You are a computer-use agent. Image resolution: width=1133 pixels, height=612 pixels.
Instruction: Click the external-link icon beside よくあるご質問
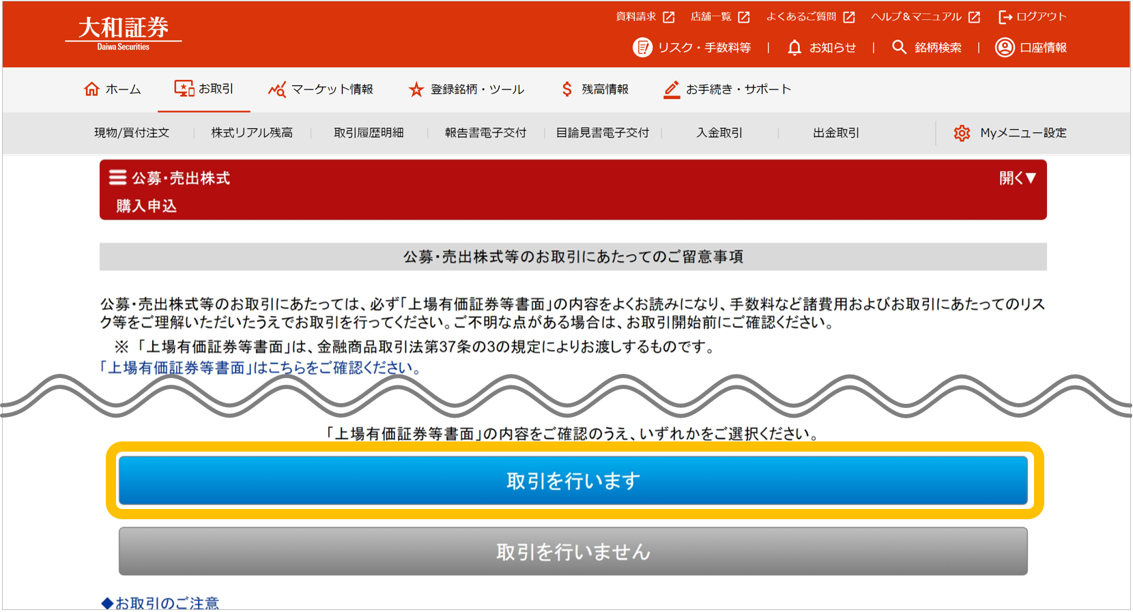click(849, 17)
